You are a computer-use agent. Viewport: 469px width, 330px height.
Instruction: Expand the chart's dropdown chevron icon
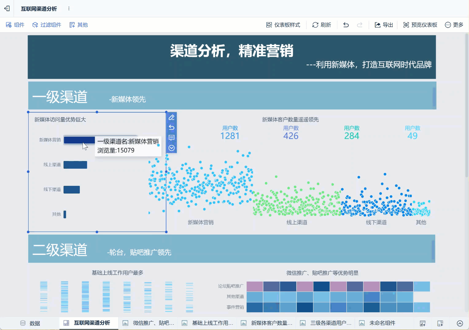click(x=172, y=148)
